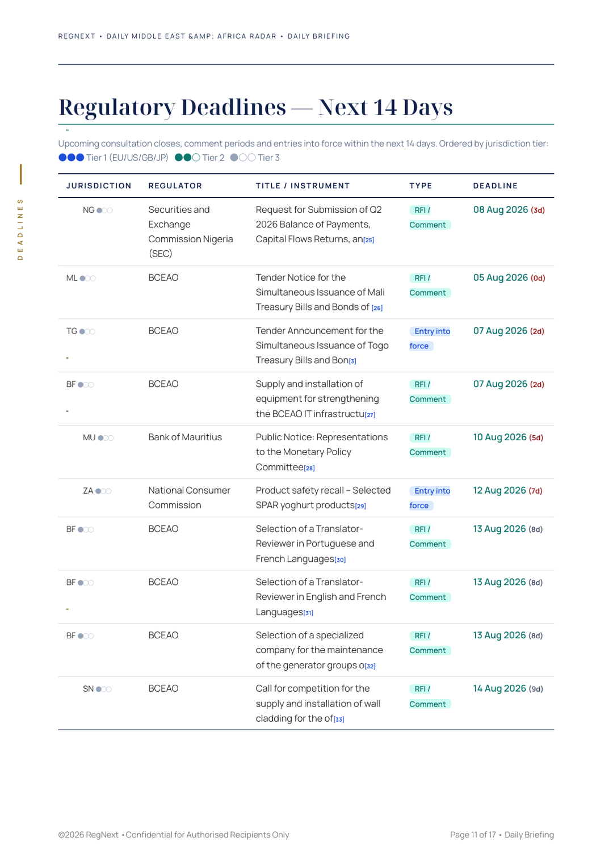Click the generator groups maintenance title
The width and height of the screenshot is (613, 867).
click(320, 650)
